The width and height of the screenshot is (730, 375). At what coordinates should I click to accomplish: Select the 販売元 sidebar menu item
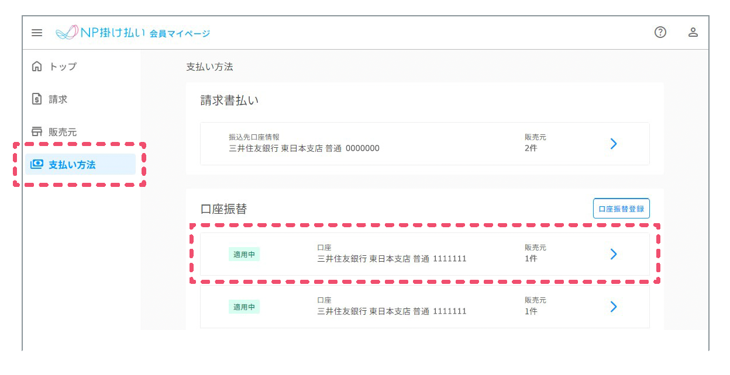(63, 132)
